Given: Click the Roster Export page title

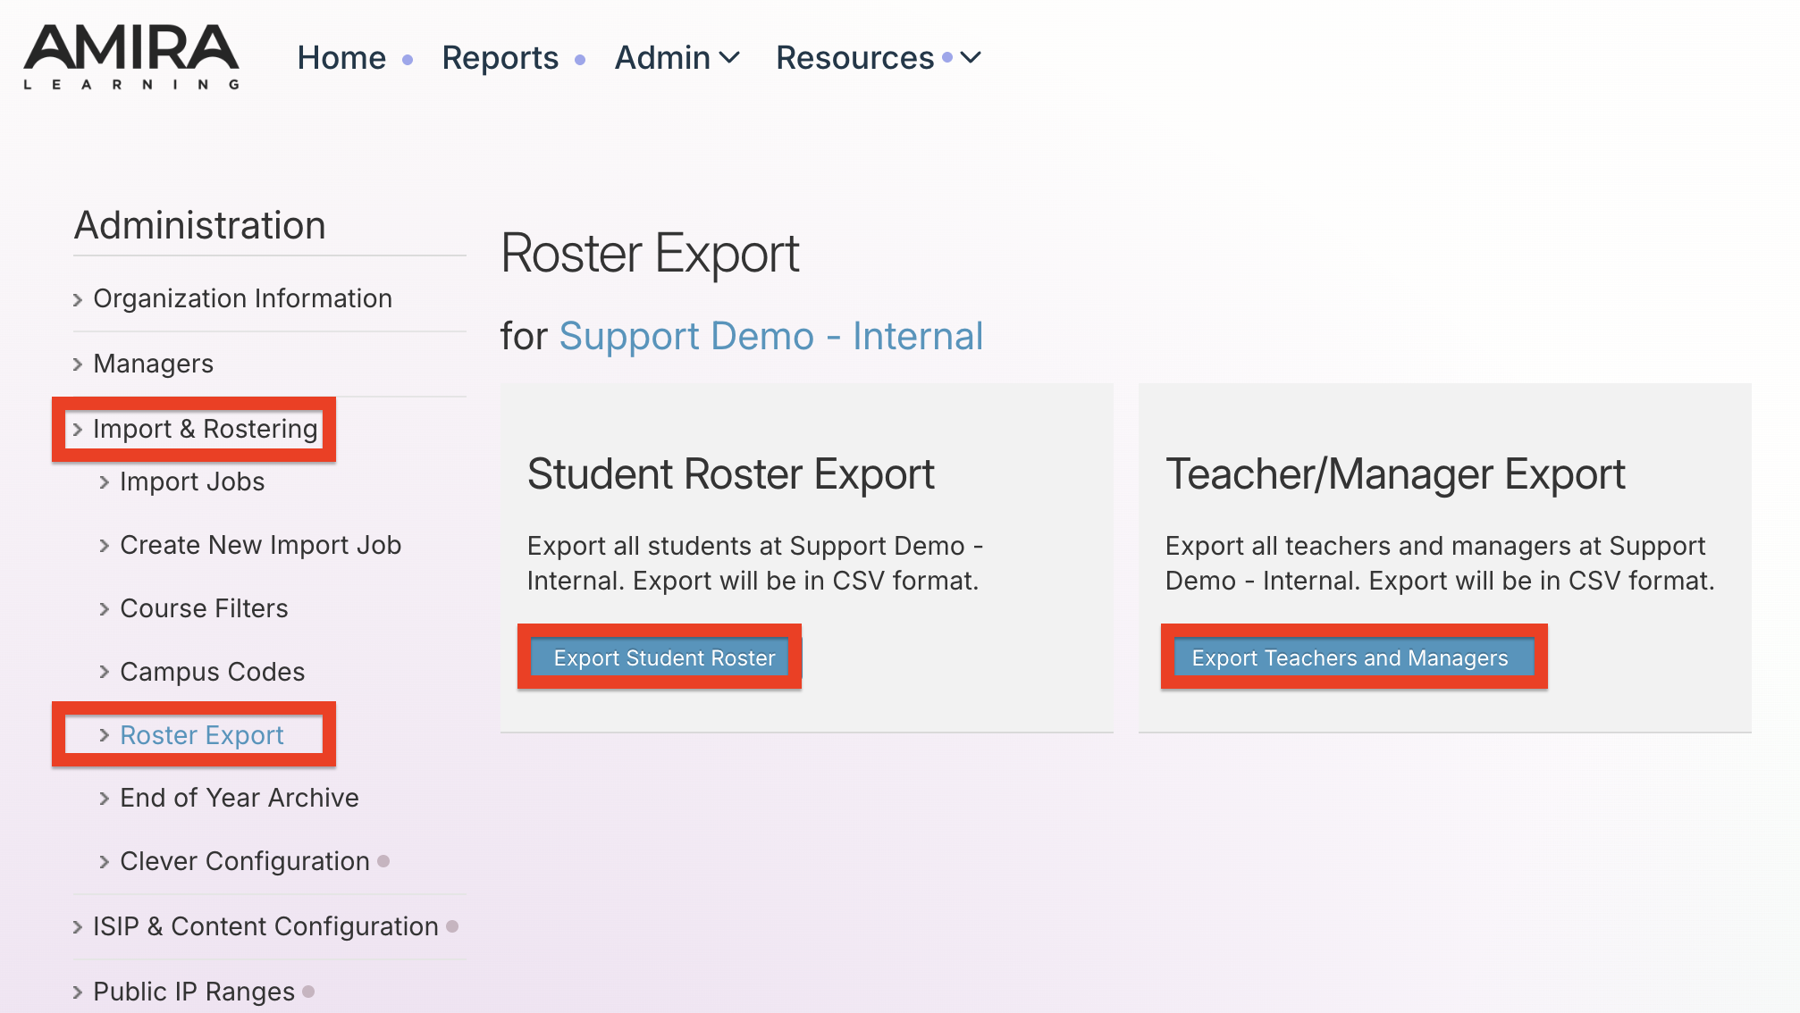Looking at the screenshot, I should point(650,254).
